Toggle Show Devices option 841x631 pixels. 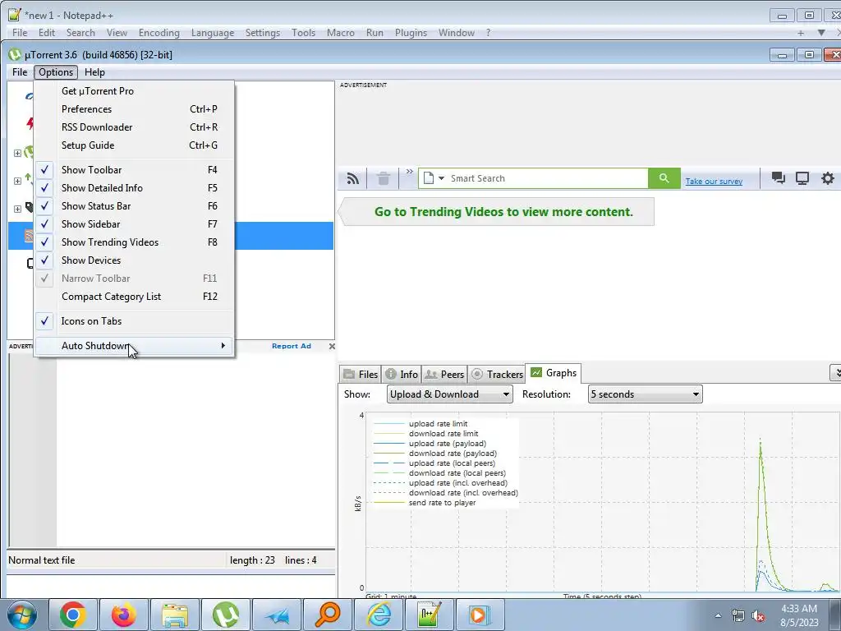(x=134, y=260)
